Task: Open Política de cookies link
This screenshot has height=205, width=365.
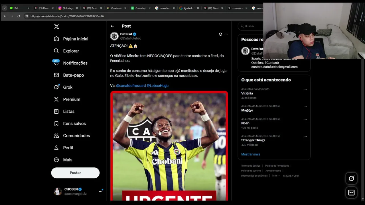Action: point(251,171)
